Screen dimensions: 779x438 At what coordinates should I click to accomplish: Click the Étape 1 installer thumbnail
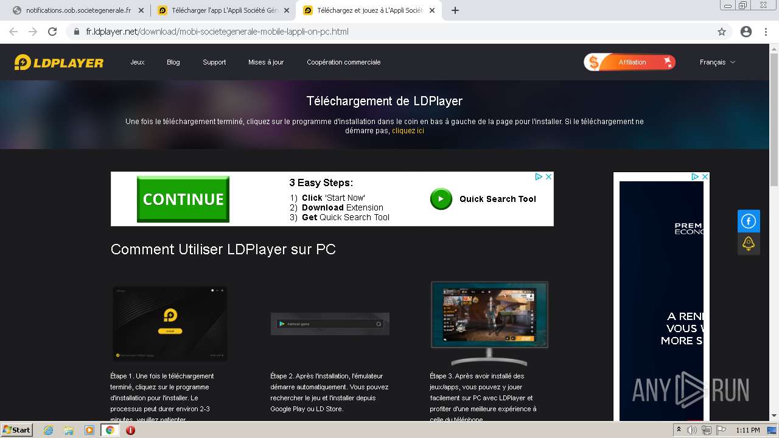click(x=170, y=323)
